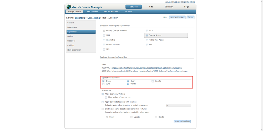The image size is (263, 131).
Task: Enable Apply default to features with z-values
Action: tap(103, 102)
